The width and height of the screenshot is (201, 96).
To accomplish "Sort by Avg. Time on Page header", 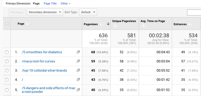I will pos(153,21).
